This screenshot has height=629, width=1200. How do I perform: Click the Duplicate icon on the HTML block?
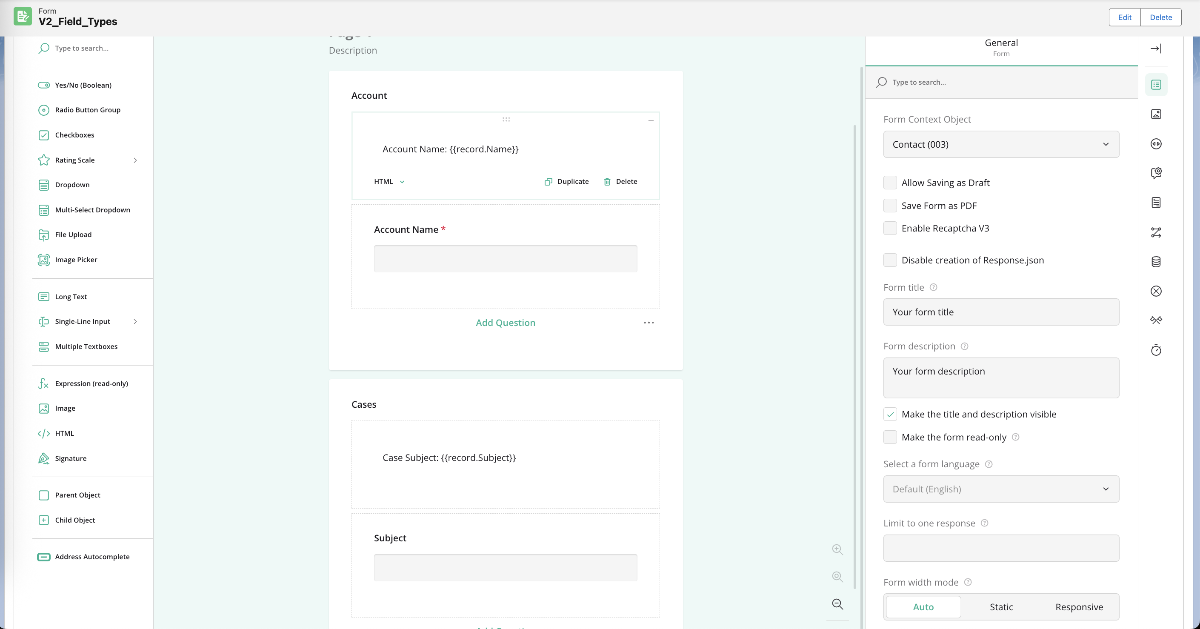548,182
